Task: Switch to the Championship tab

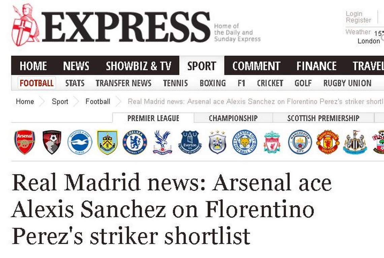Action: click(x=233, y=118)
